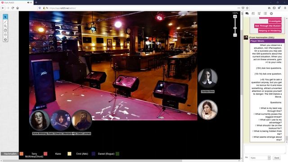Screen dimensions: 288x162
Task: Click See Through the Illusion button
Action: tap(268, 26)
